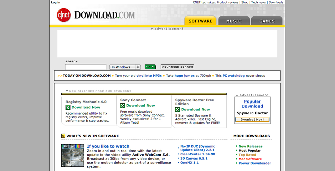
Task: Click the green GO search button
Action: point(150,67)
